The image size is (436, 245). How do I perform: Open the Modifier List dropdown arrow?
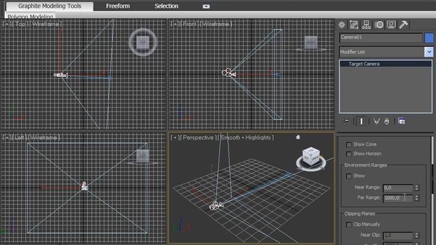pos(429,52)
